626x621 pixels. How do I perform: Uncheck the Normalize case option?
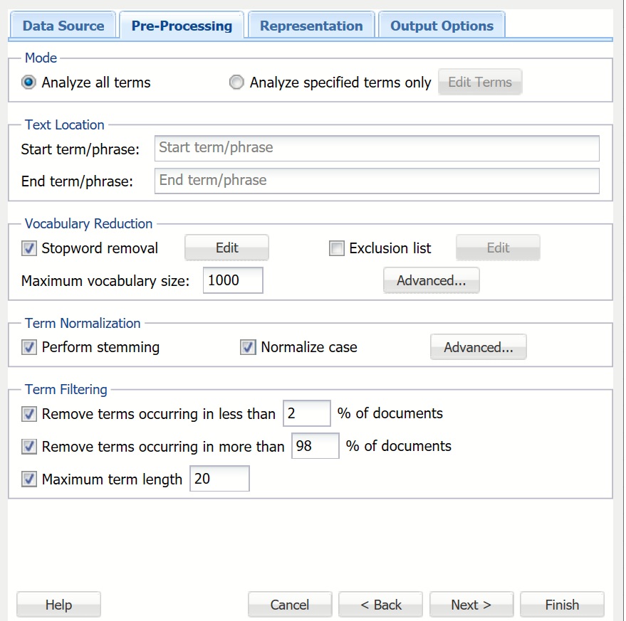click(248, 347)
